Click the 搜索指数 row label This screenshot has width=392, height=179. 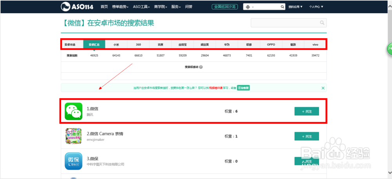point(72,56)
